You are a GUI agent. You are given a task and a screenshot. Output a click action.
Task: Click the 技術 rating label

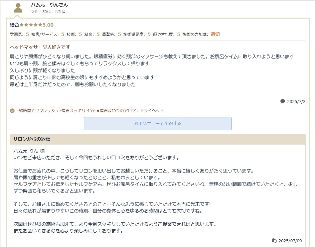tap(71, 34)
